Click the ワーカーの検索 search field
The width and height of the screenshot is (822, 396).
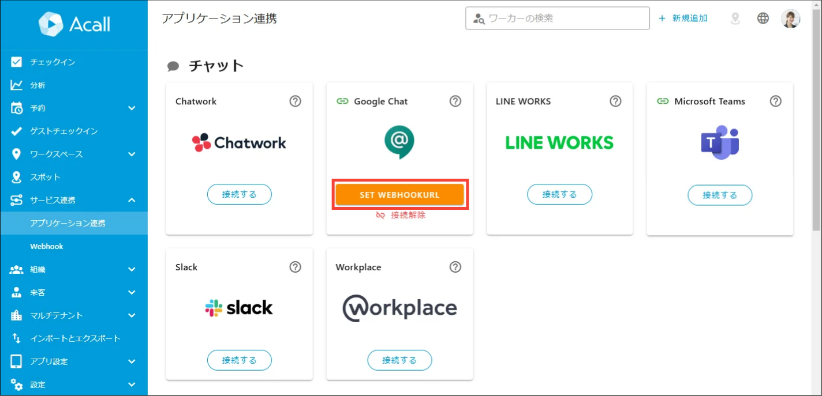[558, 18]
